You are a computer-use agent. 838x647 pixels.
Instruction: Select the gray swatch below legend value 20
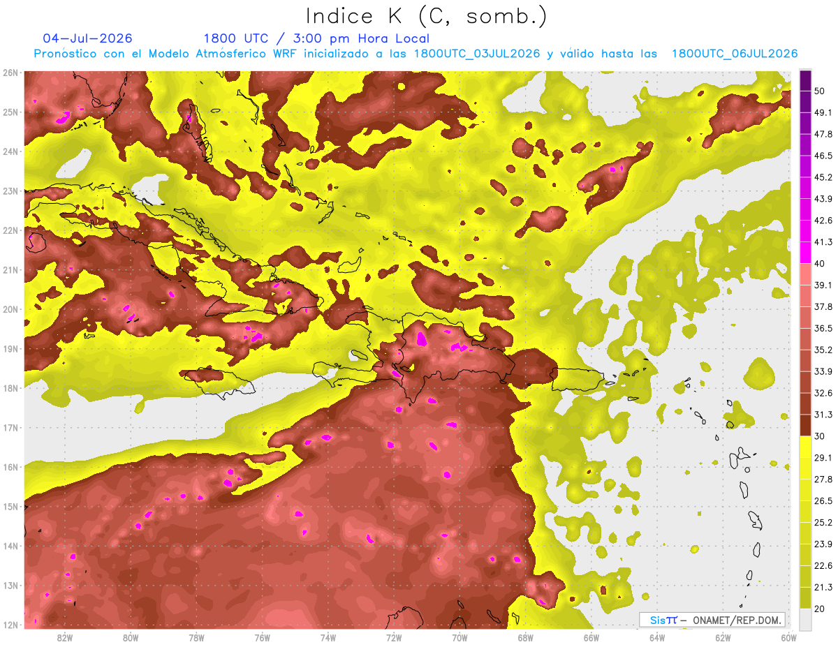point(806,618)
